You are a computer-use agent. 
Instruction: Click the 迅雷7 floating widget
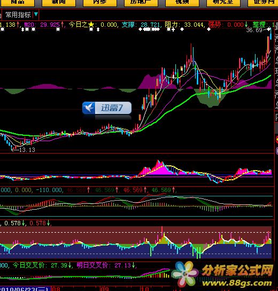coord(107,108)
